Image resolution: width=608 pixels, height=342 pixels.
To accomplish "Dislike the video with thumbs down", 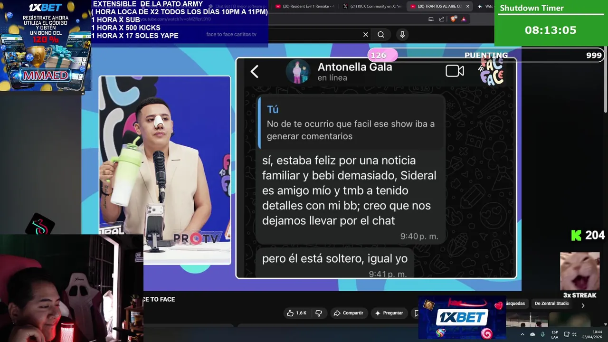I will tap(318, 313).
